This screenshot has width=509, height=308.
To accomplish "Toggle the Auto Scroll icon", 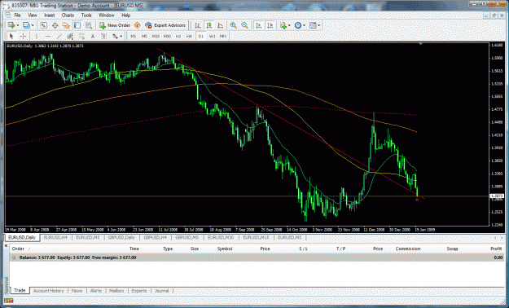I will [x=259, y=25].
